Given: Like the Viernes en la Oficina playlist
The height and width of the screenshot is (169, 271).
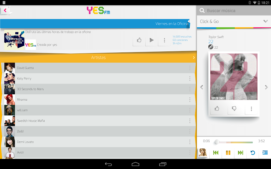Looking at the screenshot, I should point(139,40).
